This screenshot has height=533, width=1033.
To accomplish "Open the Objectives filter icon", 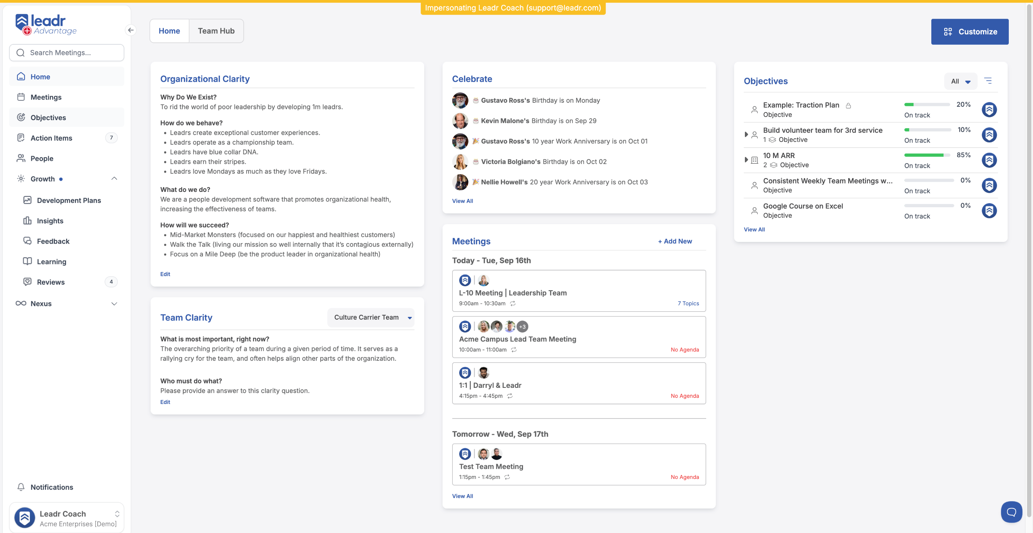I will point(988,81).
